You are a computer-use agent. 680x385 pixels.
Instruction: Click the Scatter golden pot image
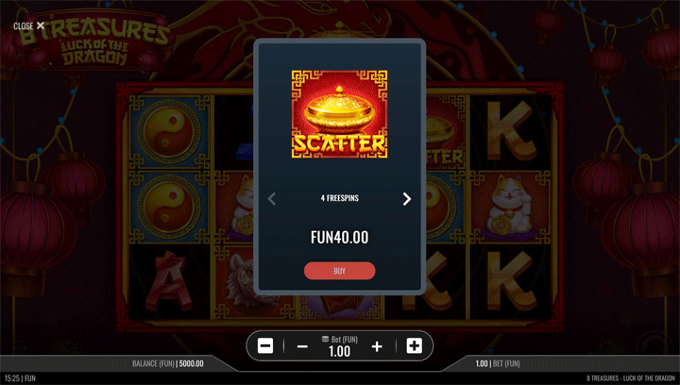[340, 114]
